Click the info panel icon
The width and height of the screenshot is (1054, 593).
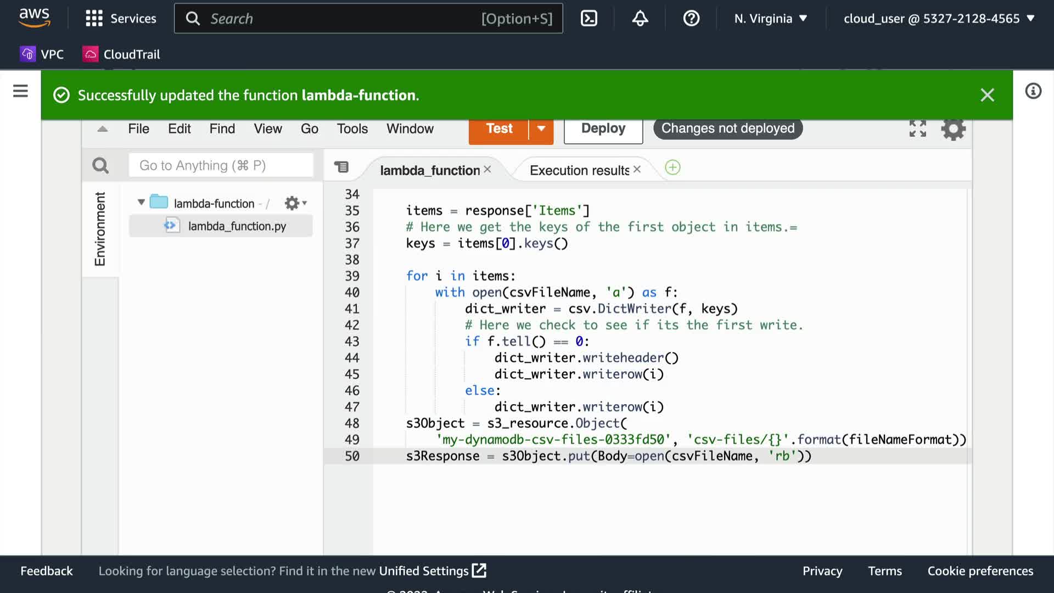[x=1033, y=91]
